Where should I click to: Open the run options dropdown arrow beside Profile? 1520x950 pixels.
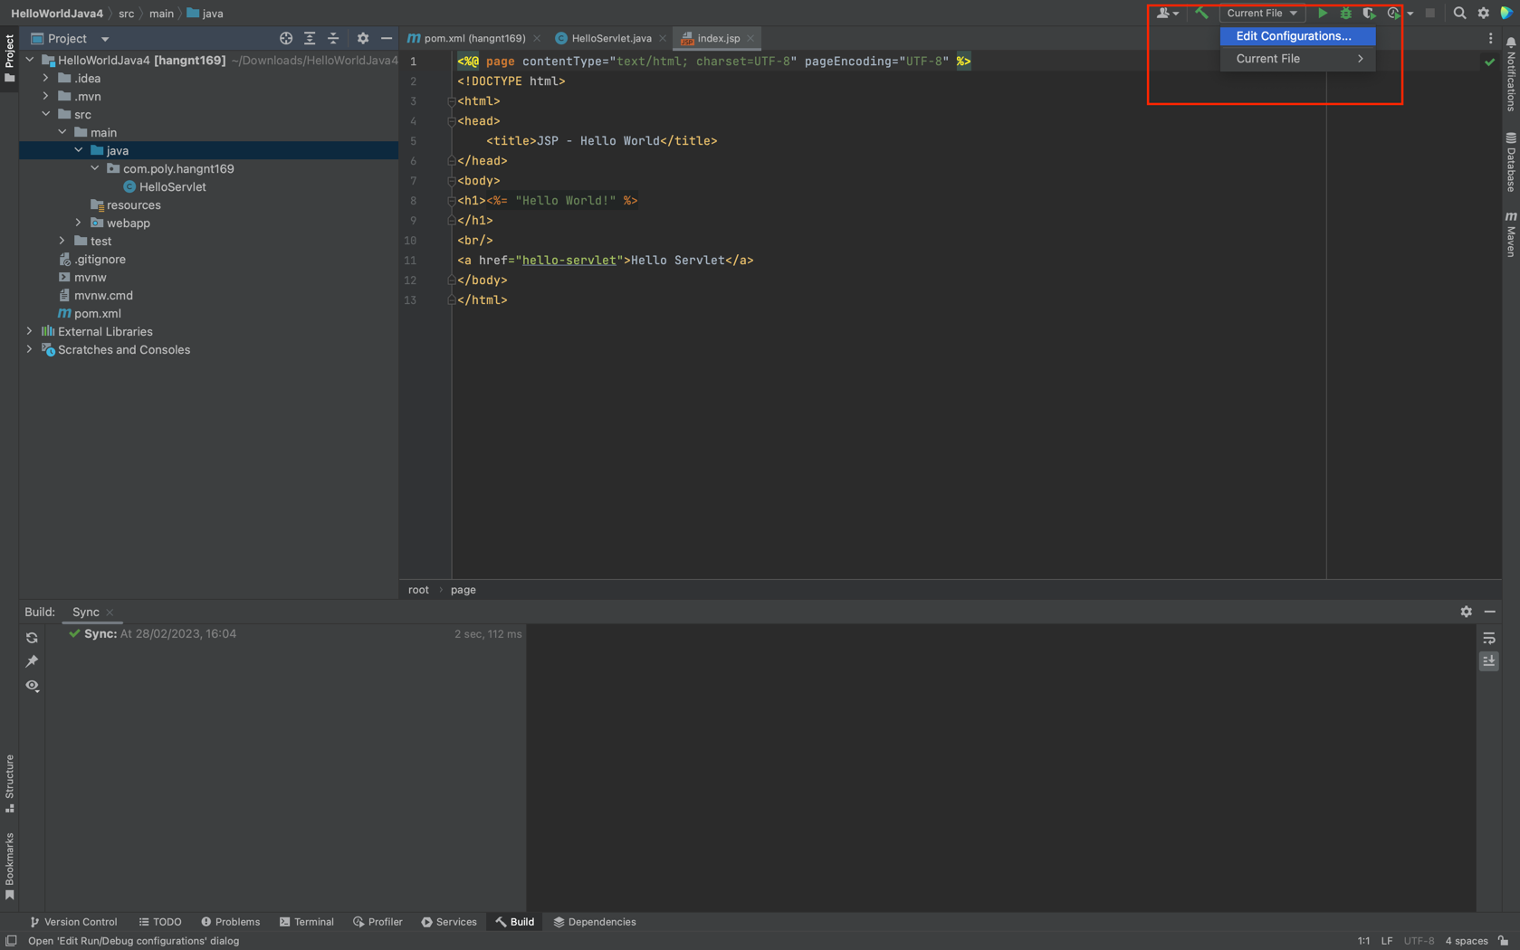(1410, 14)
